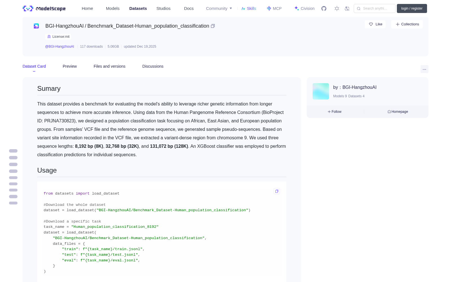Switch to the Discussions tab
The height and width of the screenshot is (282, 451).
pos(153,66)
